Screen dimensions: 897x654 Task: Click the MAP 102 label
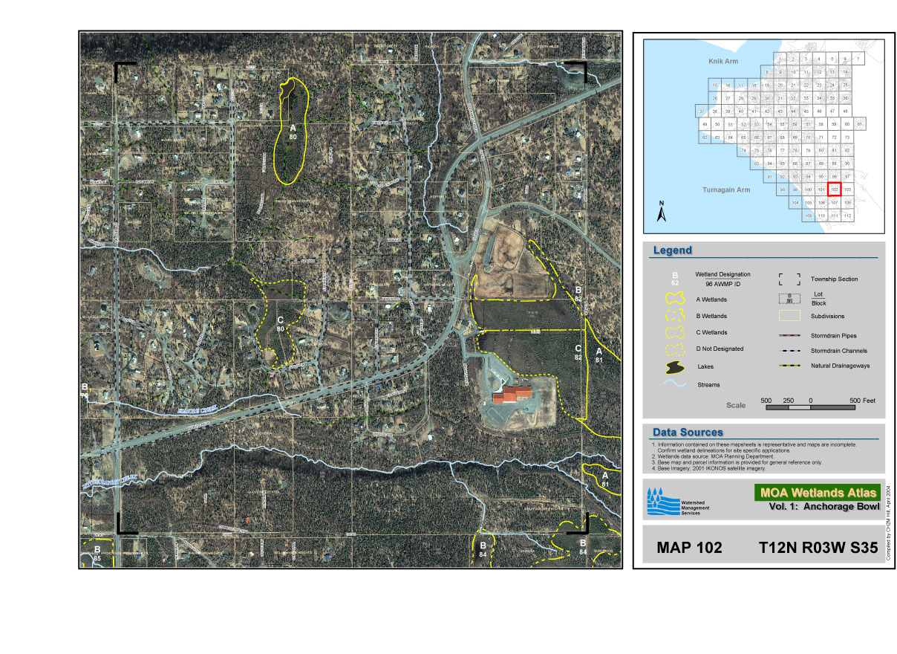[689, 548]
